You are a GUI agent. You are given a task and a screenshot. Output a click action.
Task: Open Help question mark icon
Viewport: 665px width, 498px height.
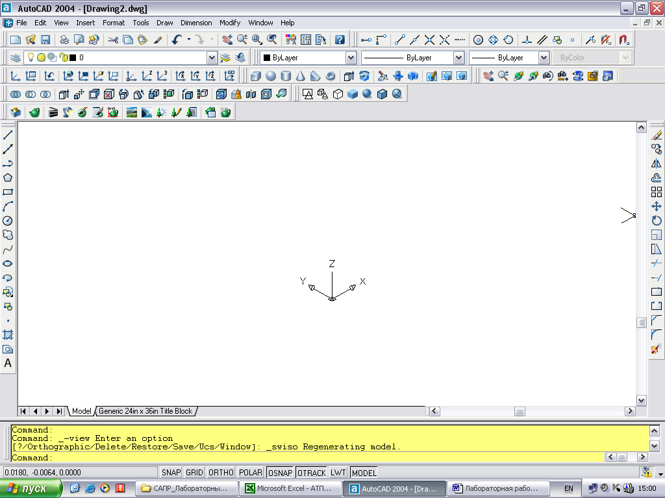pyautogui.click(x=340, y=40)
